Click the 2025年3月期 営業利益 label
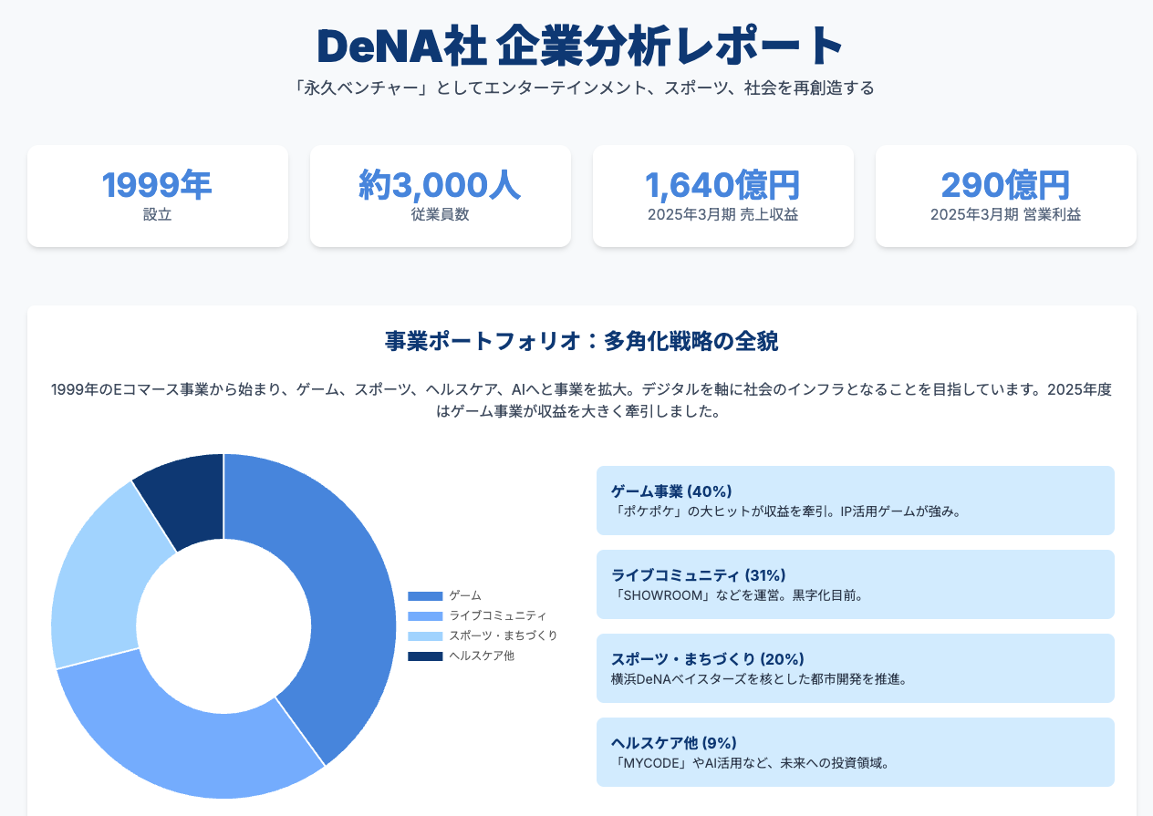Screen dimensions: 1153x816 coord(1006,216)
